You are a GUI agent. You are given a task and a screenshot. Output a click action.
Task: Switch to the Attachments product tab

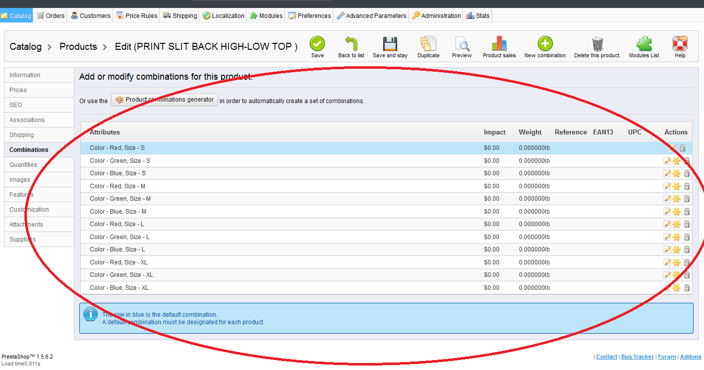(x=39, y=225)
